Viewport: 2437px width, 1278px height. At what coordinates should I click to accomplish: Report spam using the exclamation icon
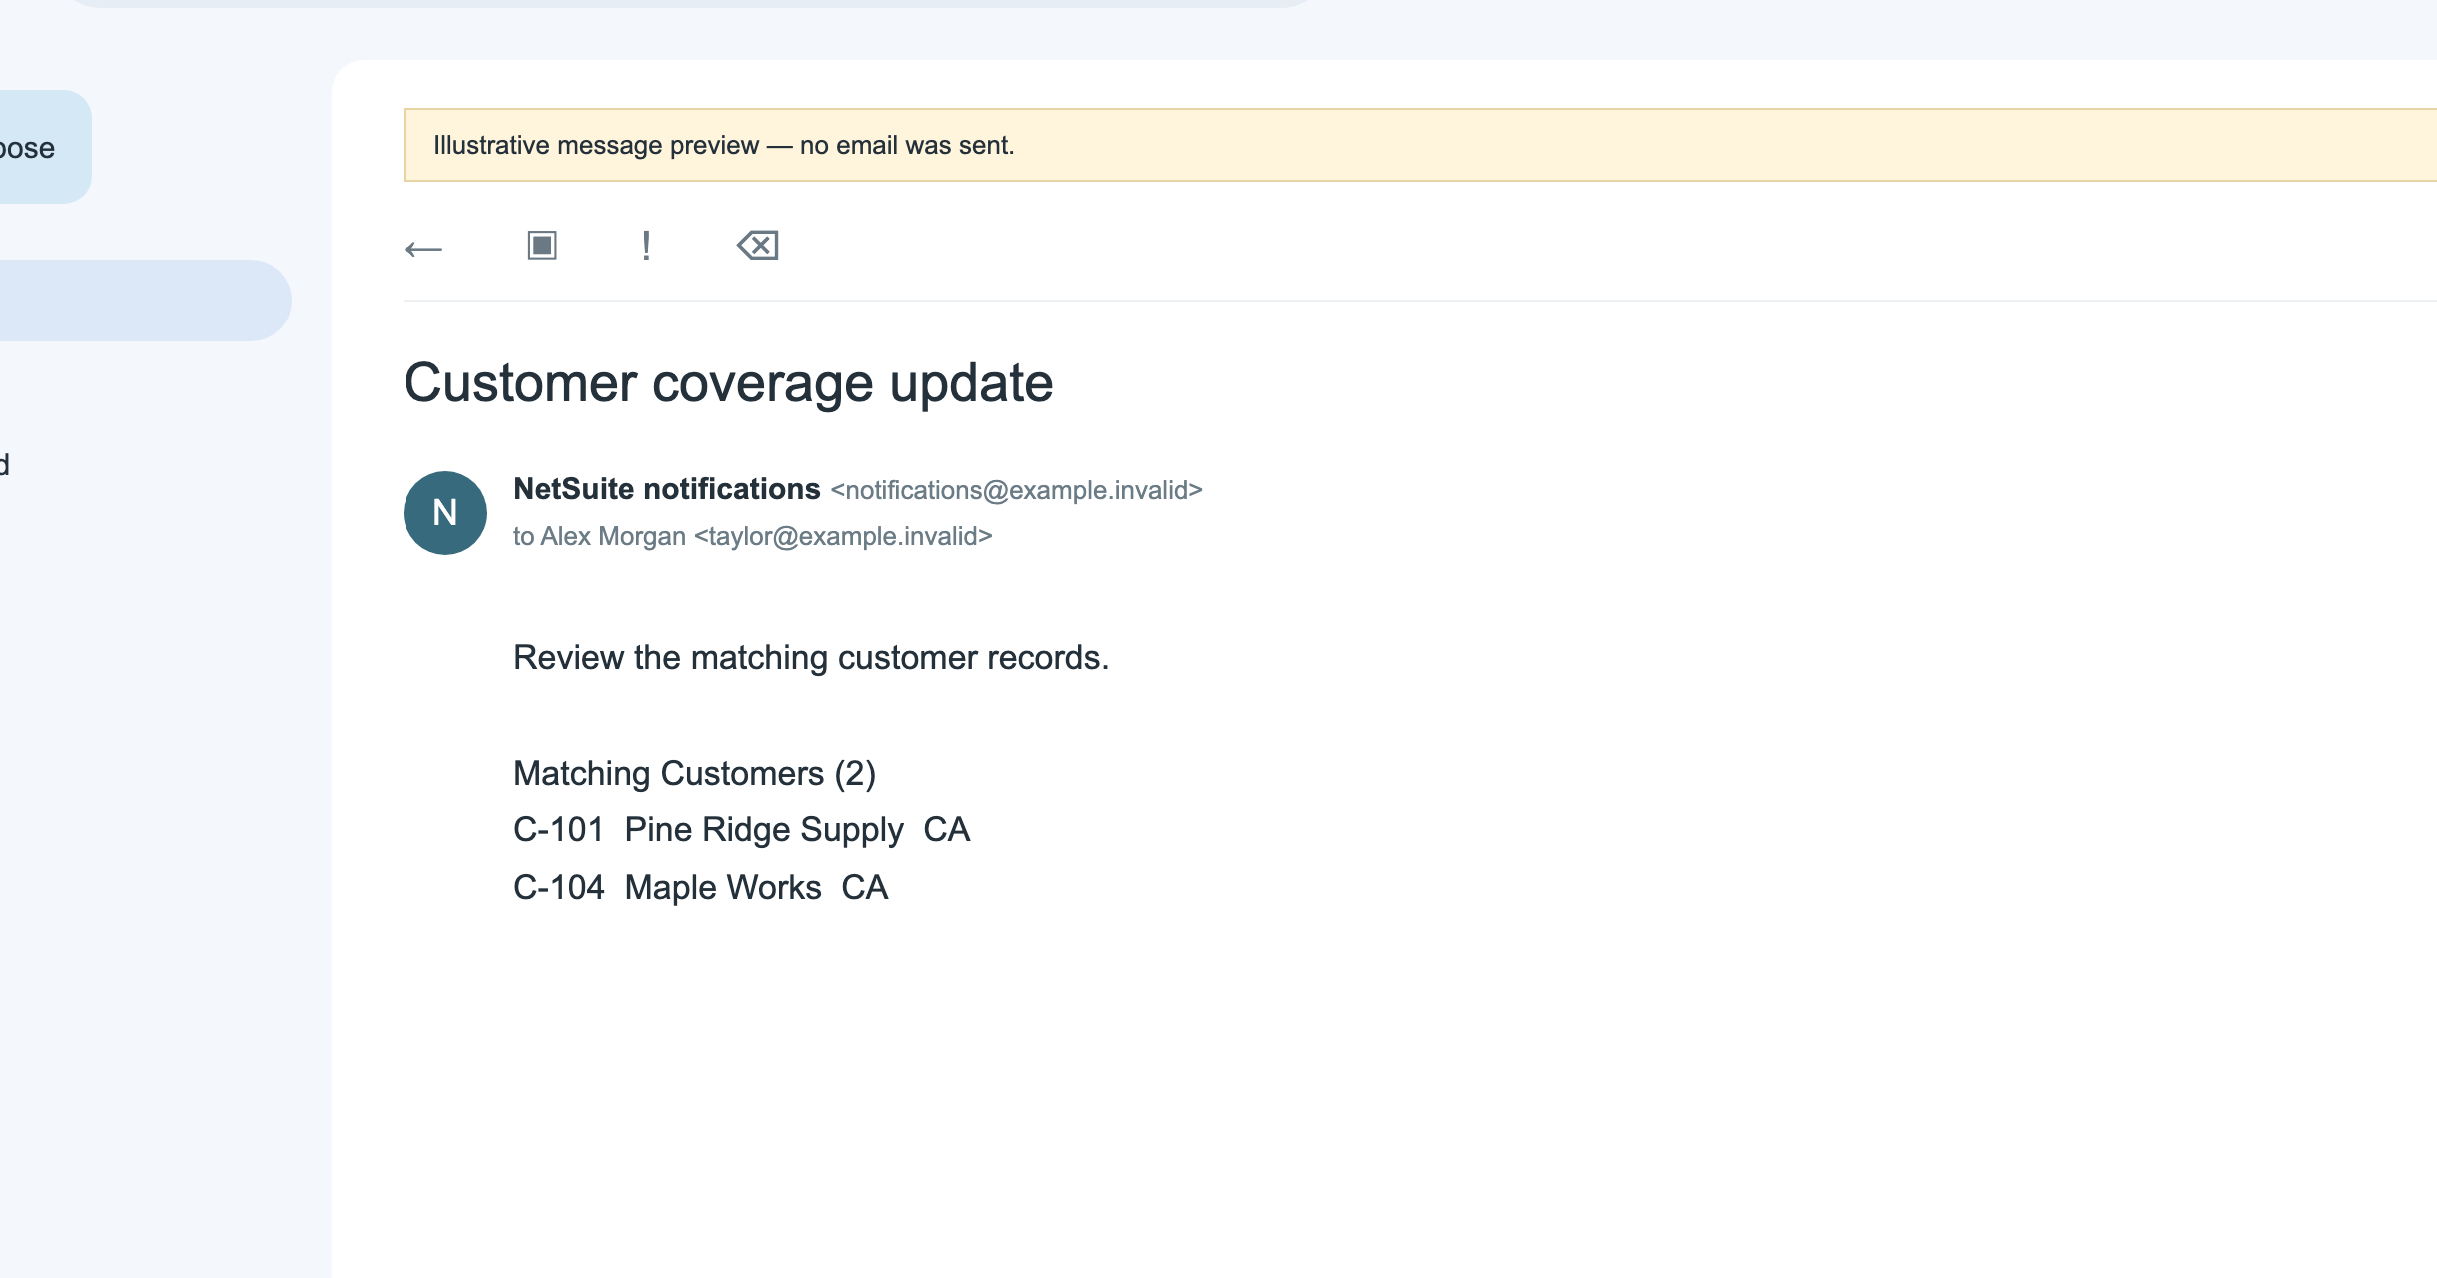[x=646, y=246]
